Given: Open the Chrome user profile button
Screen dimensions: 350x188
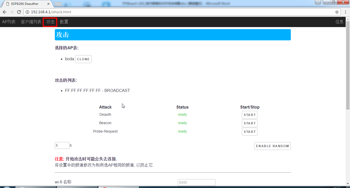Looking at the screenshot, I should tap(318, 2).
